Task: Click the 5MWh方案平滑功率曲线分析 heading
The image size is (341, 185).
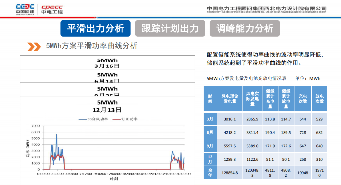Action: click(92, 46)
